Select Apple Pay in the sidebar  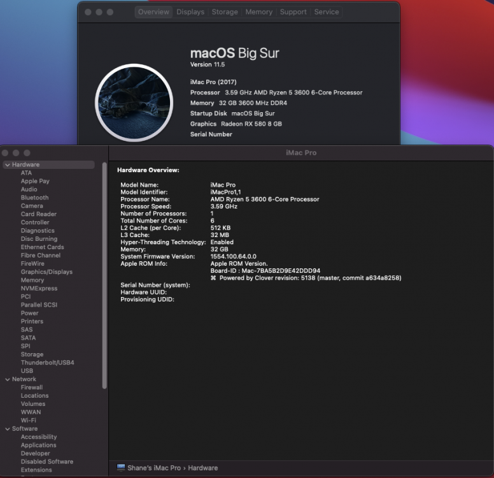pos(35,181)
